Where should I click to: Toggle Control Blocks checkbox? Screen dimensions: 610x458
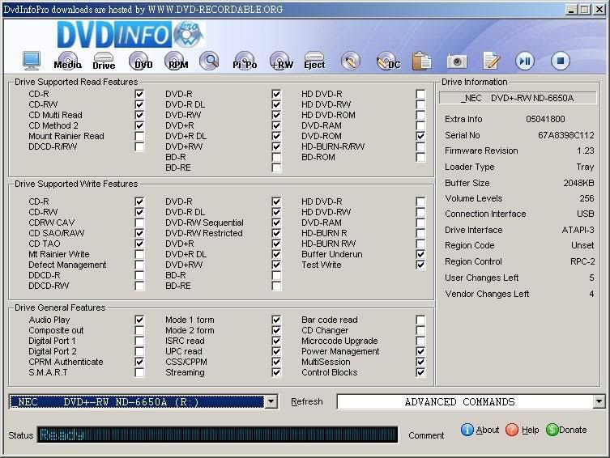420,372
